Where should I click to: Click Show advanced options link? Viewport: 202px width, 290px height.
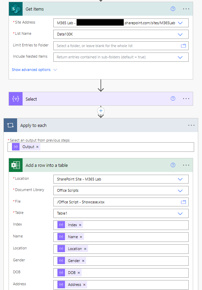pos(31,70)
